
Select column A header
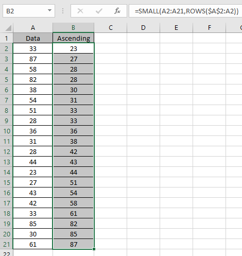33,27
